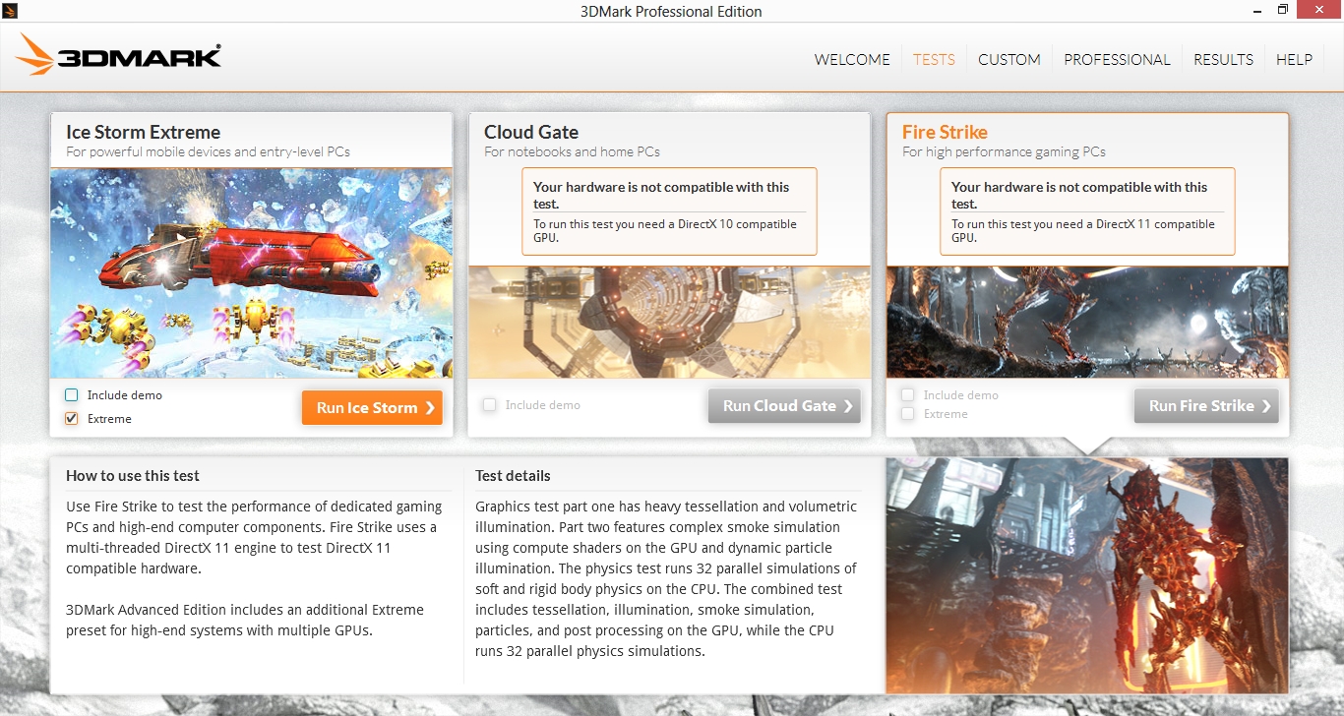Click the 'How to use this test' heading
Viewport: 1344px width, 716px height.
coord(133,476)
